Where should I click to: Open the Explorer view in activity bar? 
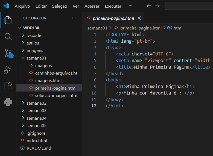click(8, 20)
